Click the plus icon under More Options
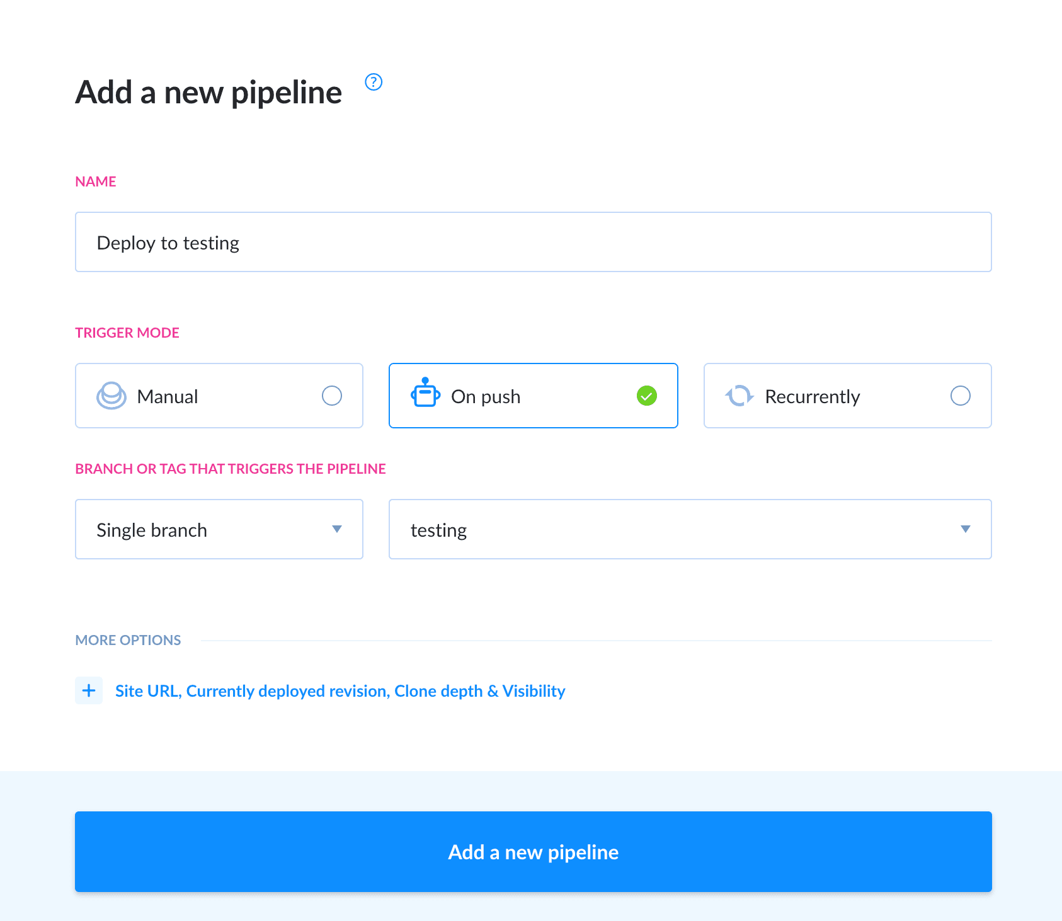 pyautogui.click(x=89, y=690)
